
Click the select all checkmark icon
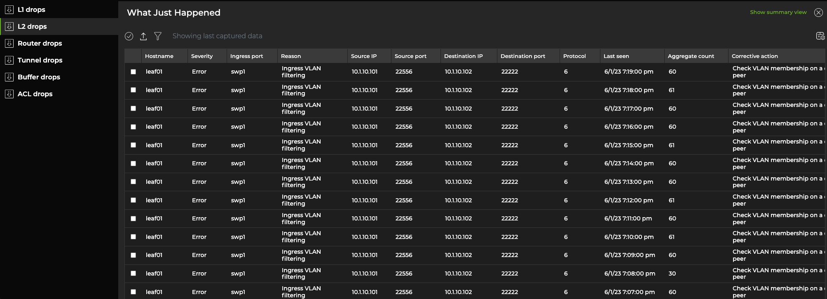[129, 36]
